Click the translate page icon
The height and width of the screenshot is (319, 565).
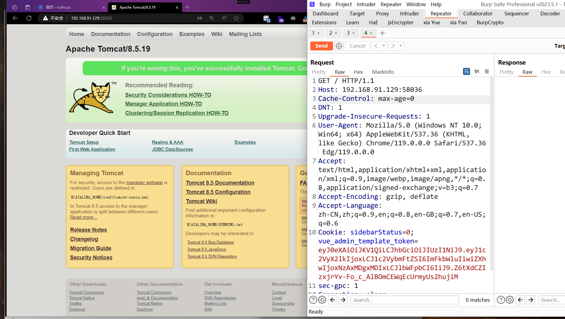(x=199, y=18)
